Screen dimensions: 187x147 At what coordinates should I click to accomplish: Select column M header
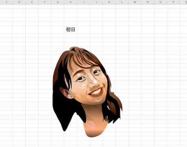coord(135,2)
